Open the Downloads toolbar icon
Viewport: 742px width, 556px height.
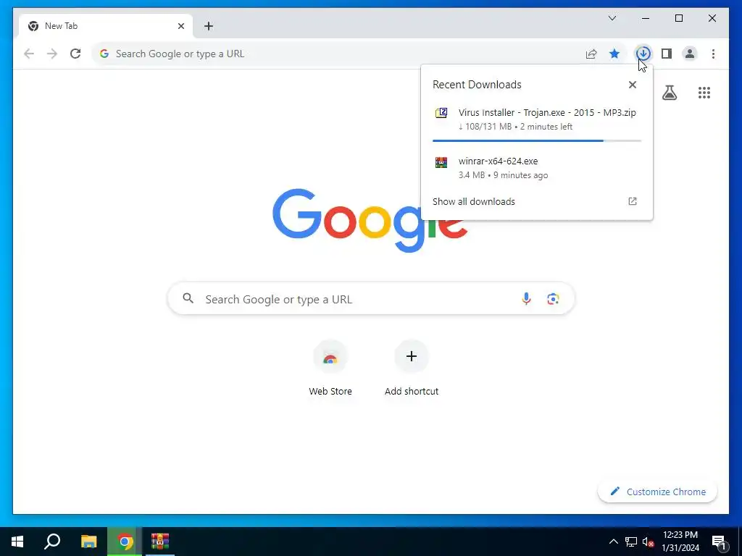point(643,54)
